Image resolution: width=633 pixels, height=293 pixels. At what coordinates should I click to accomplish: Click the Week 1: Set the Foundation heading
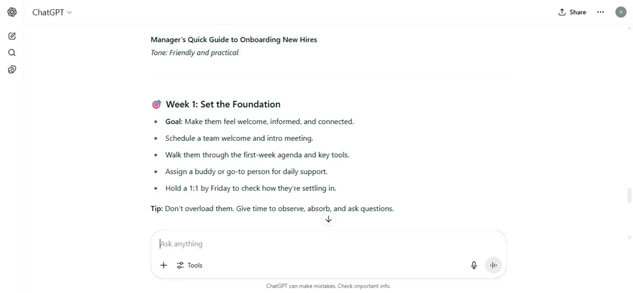(223, 104)
